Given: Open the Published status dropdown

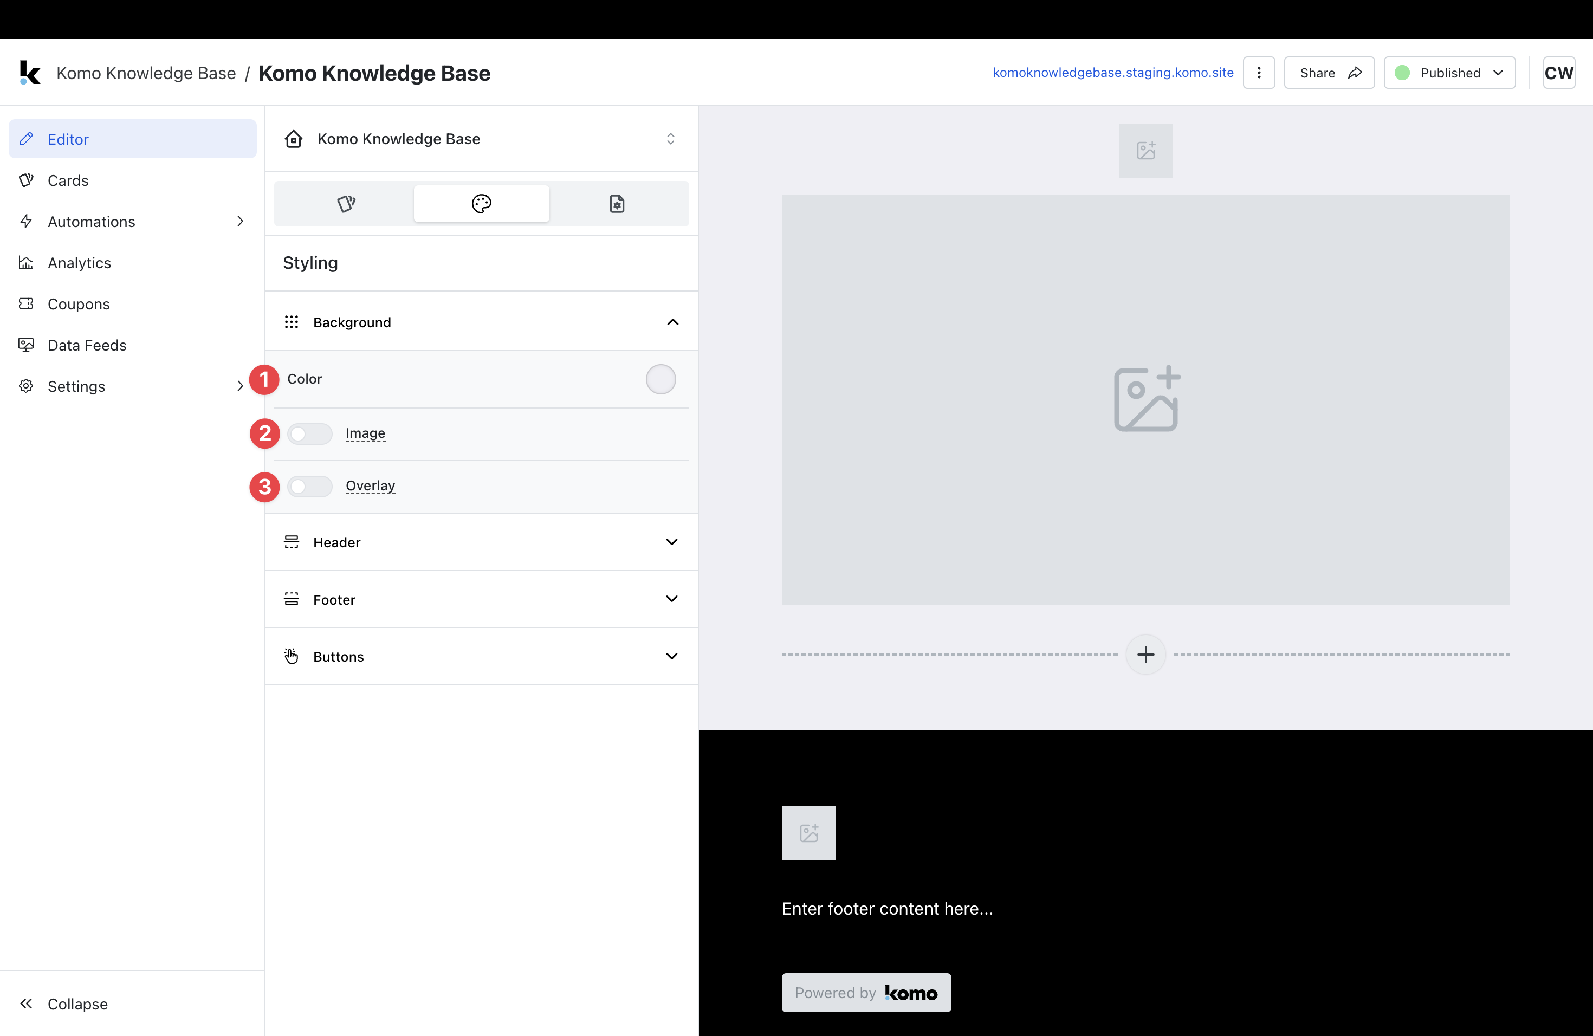Looking at the screenshot, I should pyautogui.click(x=1449, y=73).
